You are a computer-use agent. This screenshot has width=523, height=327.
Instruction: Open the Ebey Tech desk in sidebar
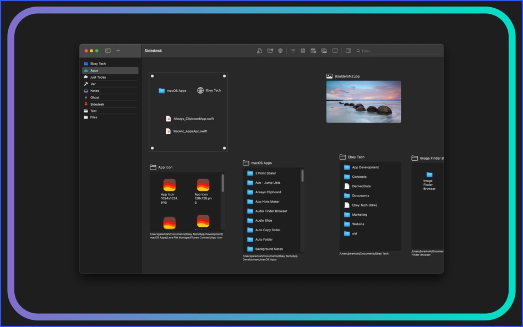pyautogui.click(x=110, y=64)
